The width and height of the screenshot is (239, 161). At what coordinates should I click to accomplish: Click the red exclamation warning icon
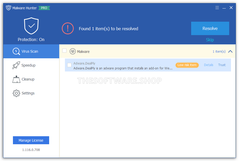point(68,28)
